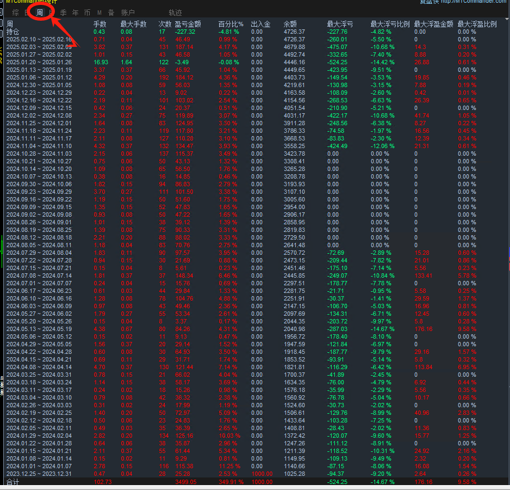510x490 pixels.
Task: Select the circled 周 weekly tab
Action: coord(40,12)
